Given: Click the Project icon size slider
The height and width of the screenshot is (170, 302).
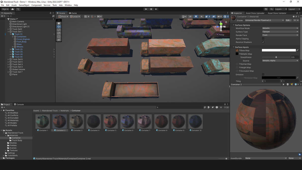Looking at the screenshot, I should [x=223, y=159].
